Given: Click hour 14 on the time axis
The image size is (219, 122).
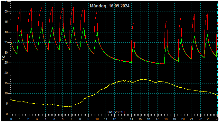Looking at the screenshot, I should coord(131,119).
